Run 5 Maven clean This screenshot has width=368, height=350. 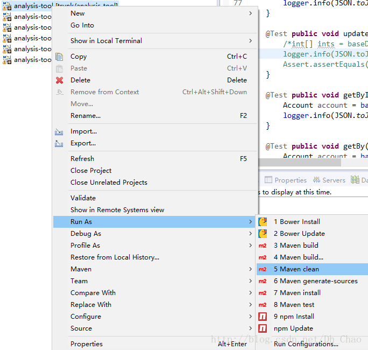313,269
